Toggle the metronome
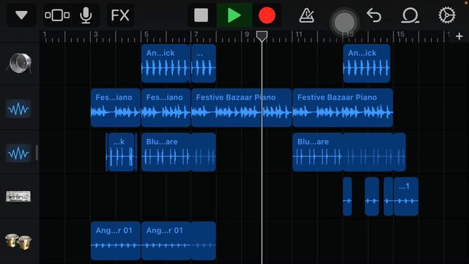Image resolution: width=469 pixels, height=264 pixels. tap(306, 15)
